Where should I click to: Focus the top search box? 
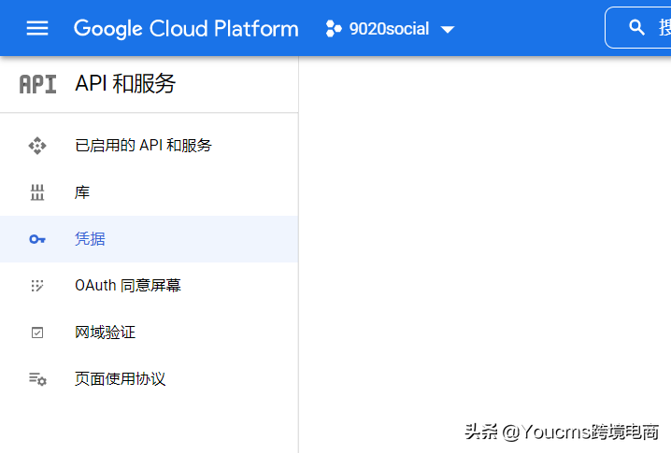point(638,28)
